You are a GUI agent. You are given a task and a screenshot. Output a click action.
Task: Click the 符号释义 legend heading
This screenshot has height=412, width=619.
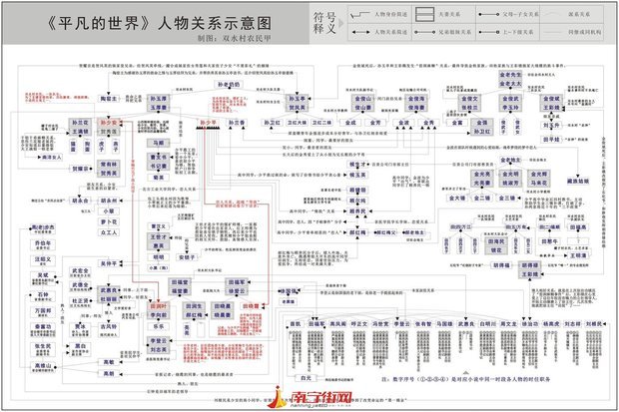[x=324, y=23]
